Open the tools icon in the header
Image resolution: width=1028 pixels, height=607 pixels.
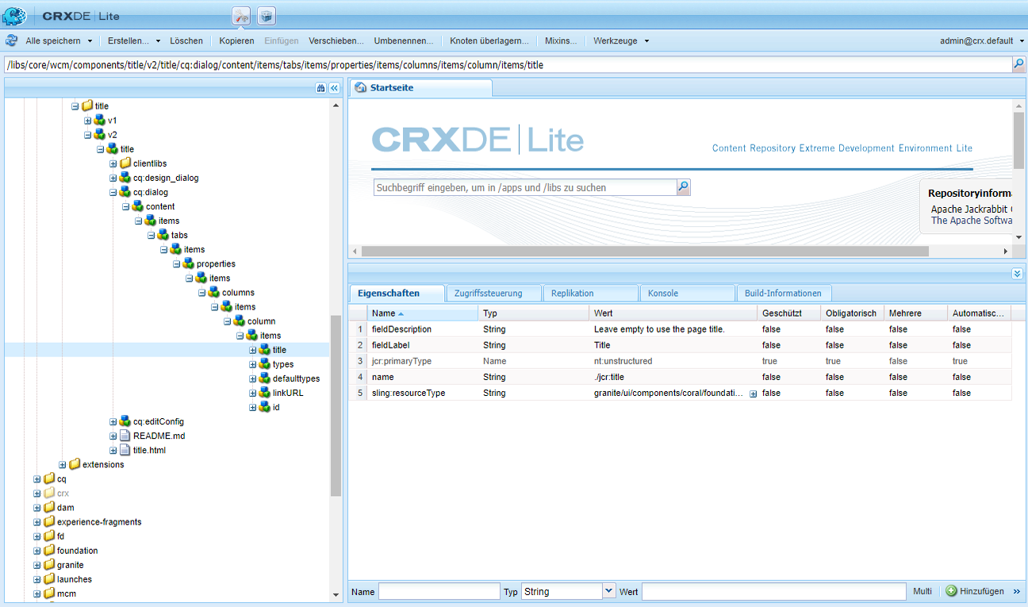(241, 16)
